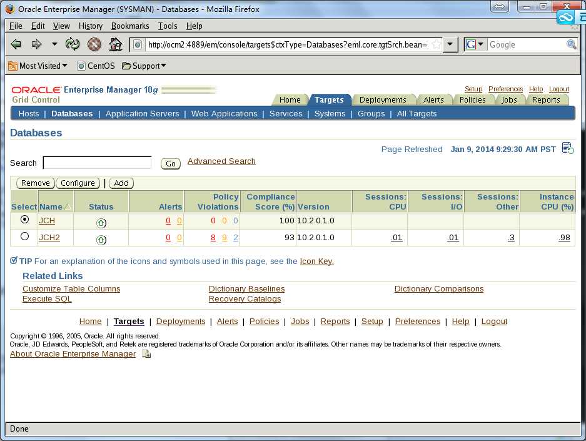
Task: Open the Systems subtab
Action: pyautogui.click(x=330, y=114)
